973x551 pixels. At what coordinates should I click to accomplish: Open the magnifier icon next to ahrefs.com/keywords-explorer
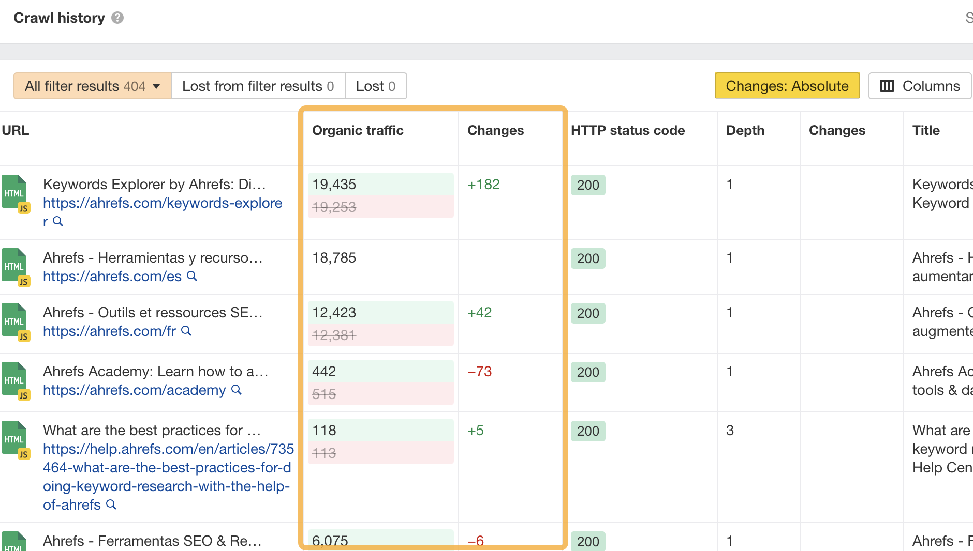58,221
